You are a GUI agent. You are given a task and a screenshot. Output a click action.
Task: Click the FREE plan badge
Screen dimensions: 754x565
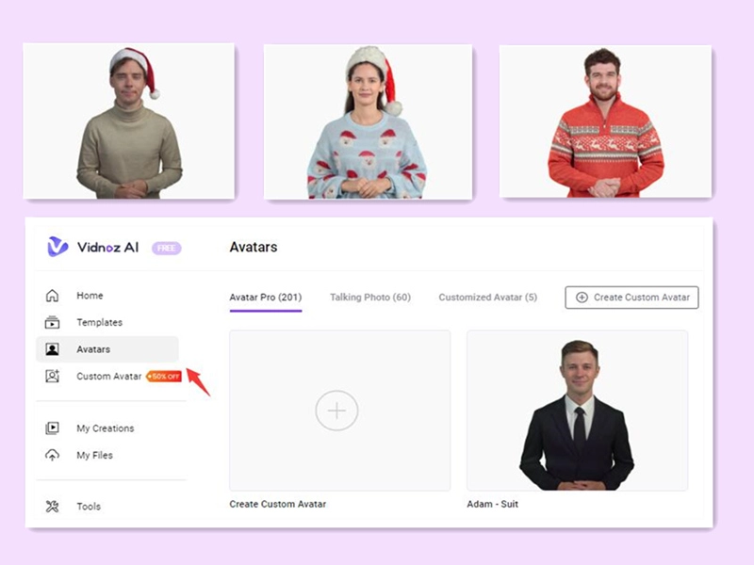166,248
